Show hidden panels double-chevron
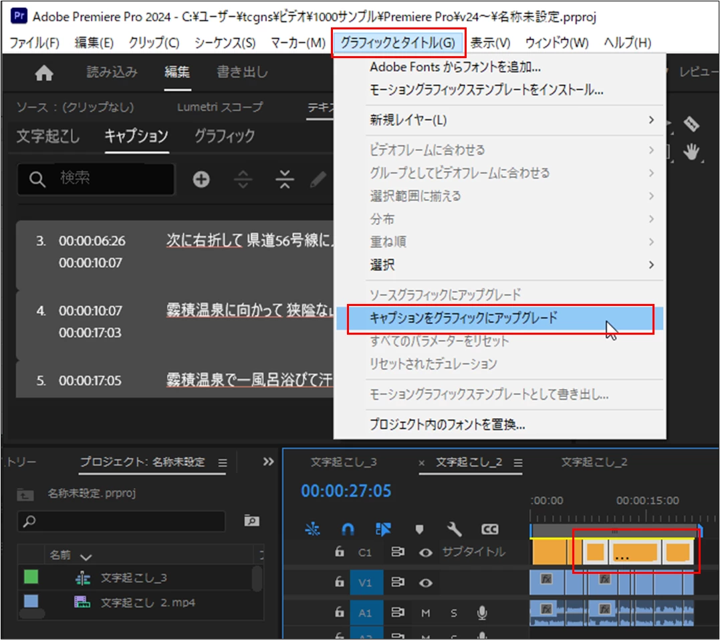The width and height of the screenshot is (720, 640). (268, 462)
